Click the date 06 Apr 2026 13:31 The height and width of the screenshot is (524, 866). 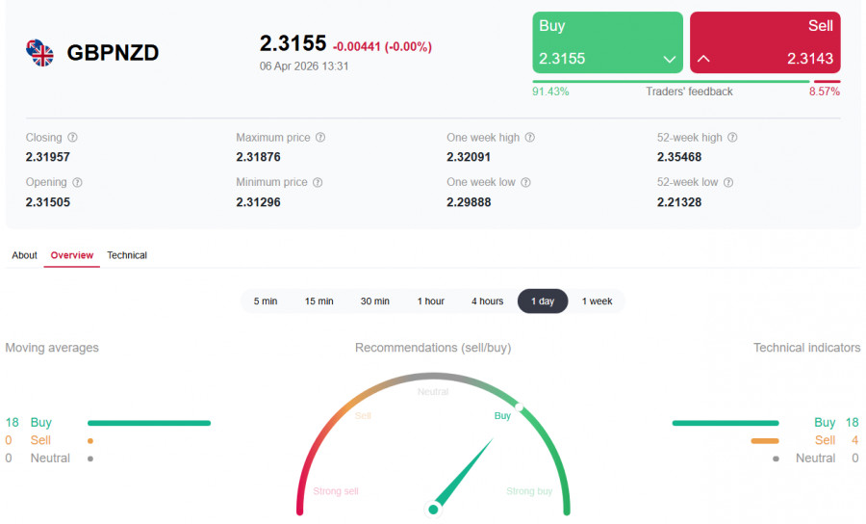coord(304,66)
